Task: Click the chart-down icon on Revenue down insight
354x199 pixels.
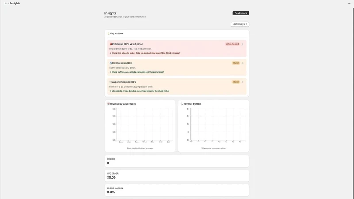Action: click(111, 63)
